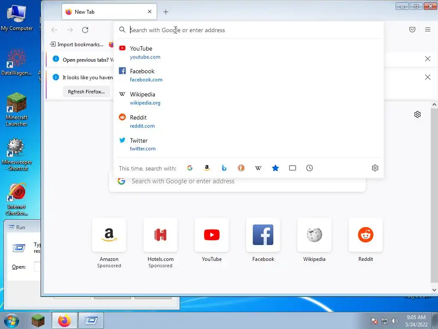Search this time with DuckDuckGo icon

point(241,168)
